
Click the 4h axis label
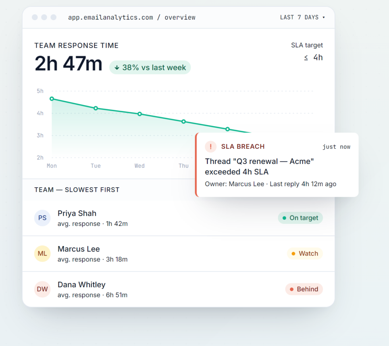pos(40,113)
